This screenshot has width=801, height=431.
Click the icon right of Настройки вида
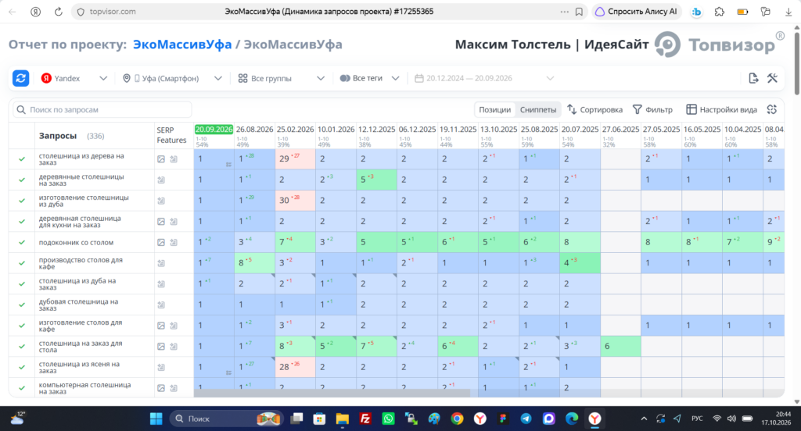coord(772,109)
